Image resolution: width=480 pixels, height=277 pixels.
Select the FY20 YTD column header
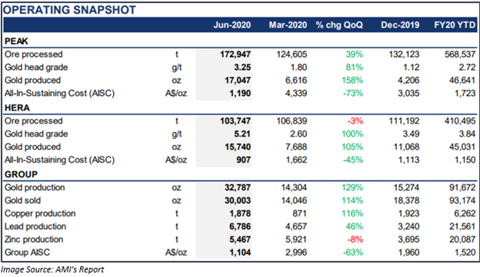(x=455, y=25)
